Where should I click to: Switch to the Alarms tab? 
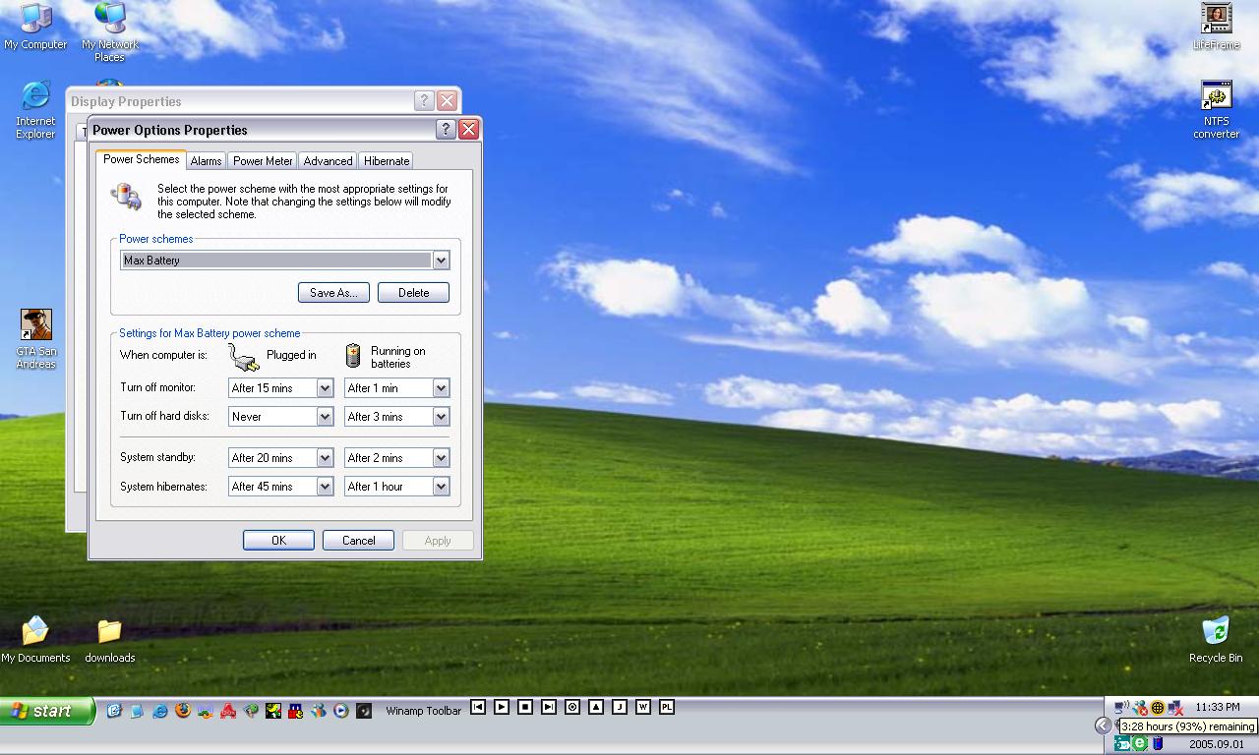(x=206, y=160)
